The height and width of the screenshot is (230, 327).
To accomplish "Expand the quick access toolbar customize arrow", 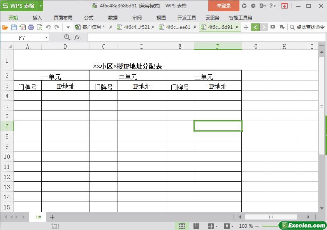I will pyautogui.click(x=68, y=27).
